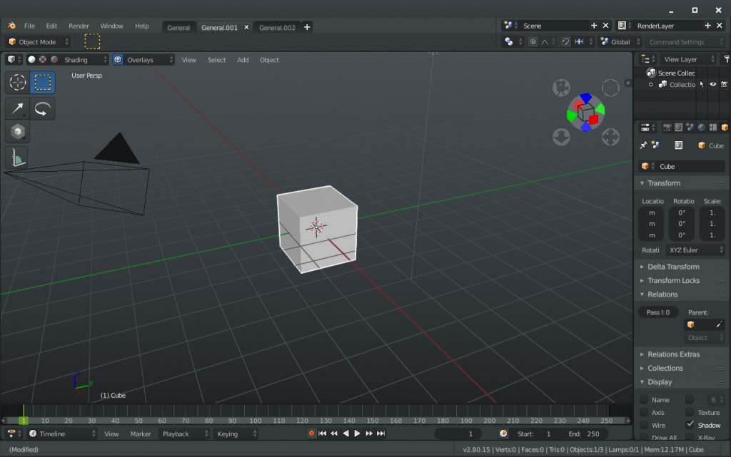Click the Parent eyedropper button in Relations
Screen dimensions: 731x457
(719, 324)
